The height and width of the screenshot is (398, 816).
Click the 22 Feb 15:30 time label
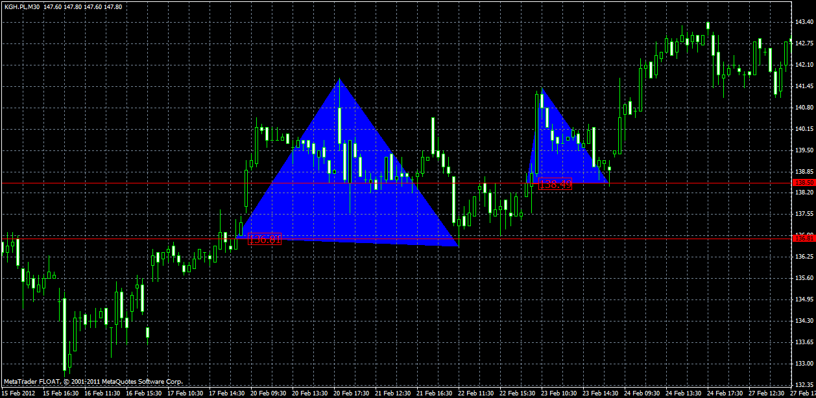click(x=518, y=393)
